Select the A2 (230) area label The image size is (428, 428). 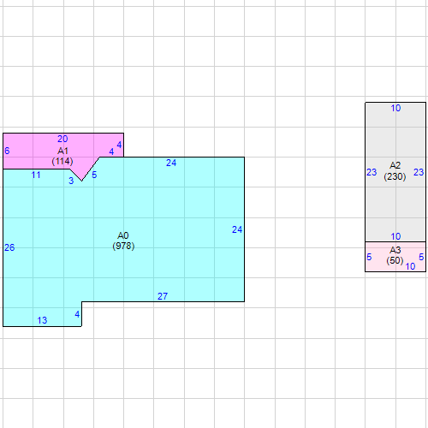[x=395, y=171]
